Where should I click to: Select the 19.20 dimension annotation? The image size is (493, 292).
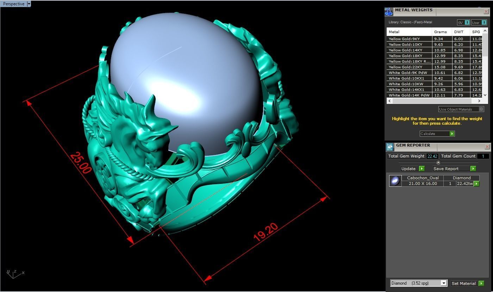click(266, 232)
